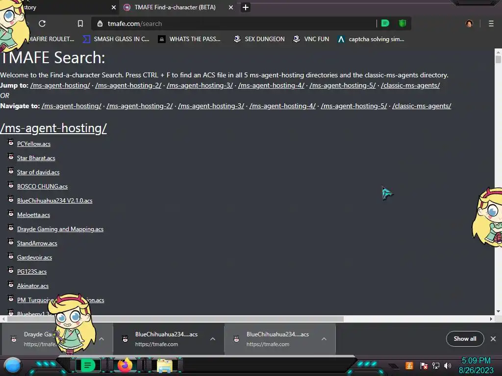Open the browser hamburger menu
The image size is (502, 376).
point(491,23)
